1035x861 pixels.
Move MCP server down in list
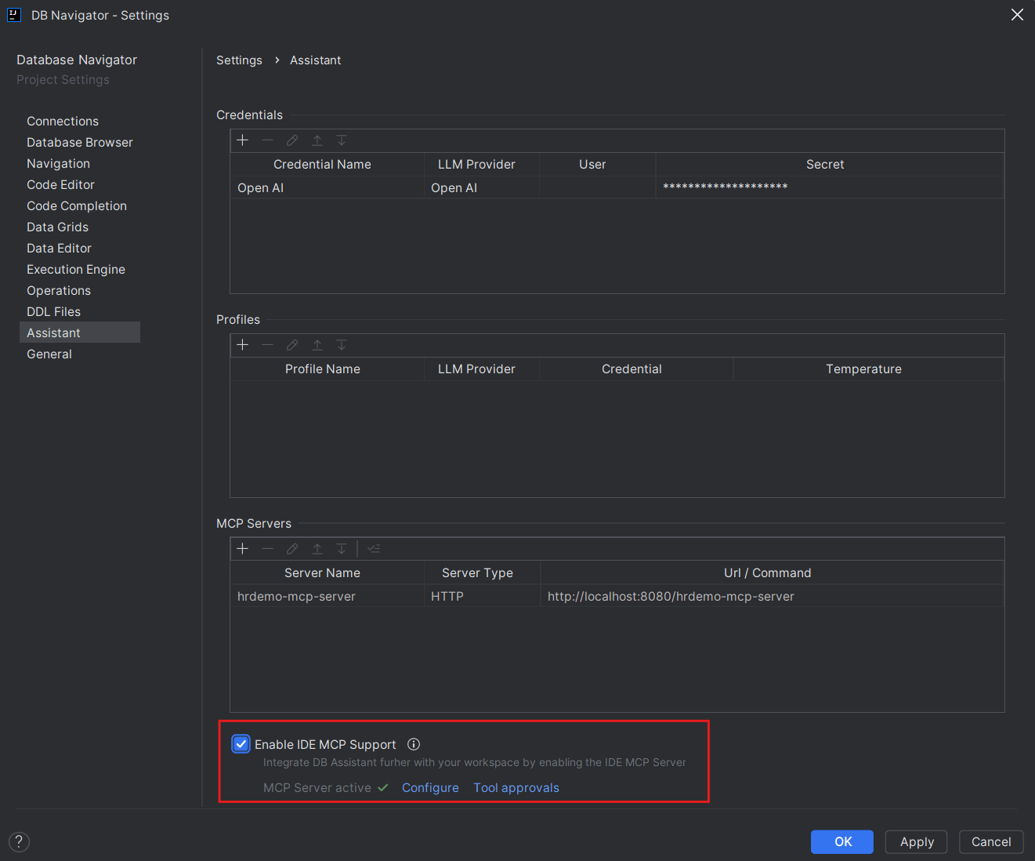[x=342, y=549]
